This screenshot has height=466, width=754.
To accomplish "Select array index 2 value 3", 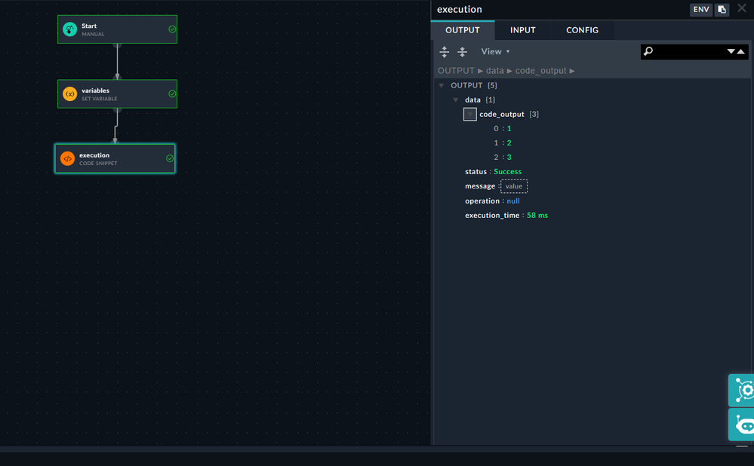I will coord(509,157).
